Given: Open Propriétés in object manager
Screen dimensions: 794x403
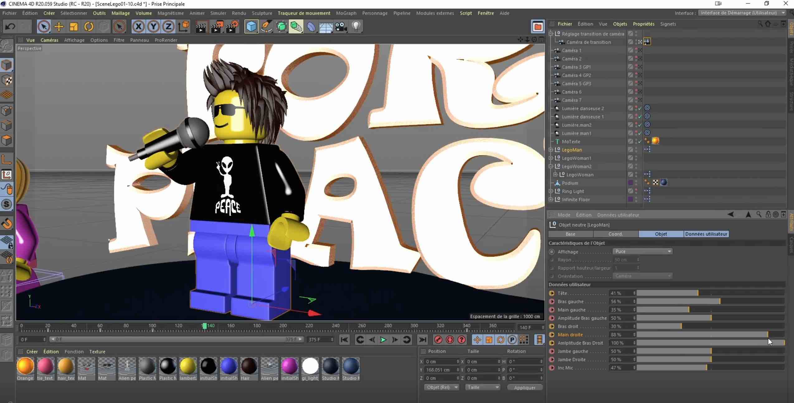Looking at the screenshot, I should (644, 24).
